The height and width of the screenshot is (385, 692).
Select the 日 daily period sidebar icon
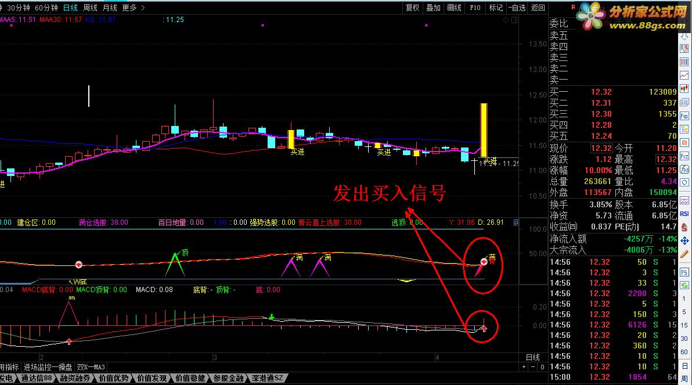pos(684,366)
